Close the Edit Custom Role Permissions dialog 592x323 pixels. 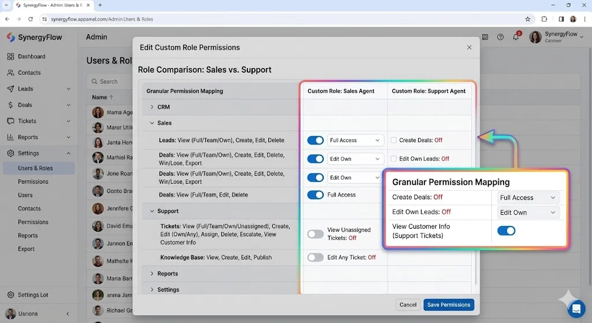tap(469, 47)
